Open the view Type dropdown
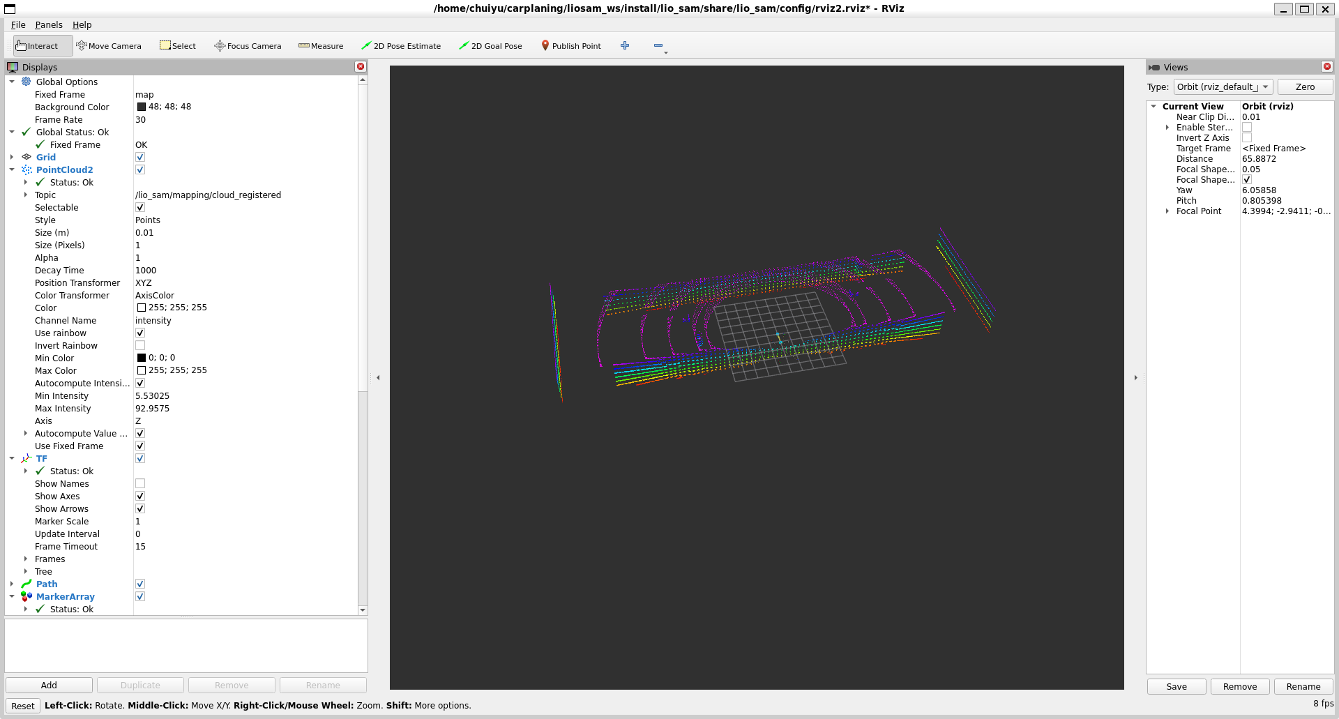This screenshot has width=1339, height=719. (x=1223, y=87)
